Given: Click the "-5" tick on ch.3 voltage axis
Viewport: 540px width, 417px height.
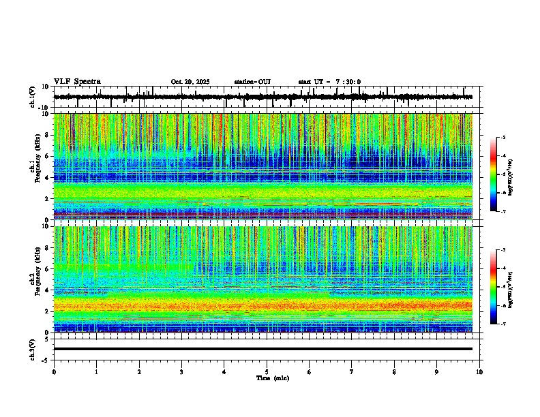Looking at the screenshot, I should coord(46,360).
